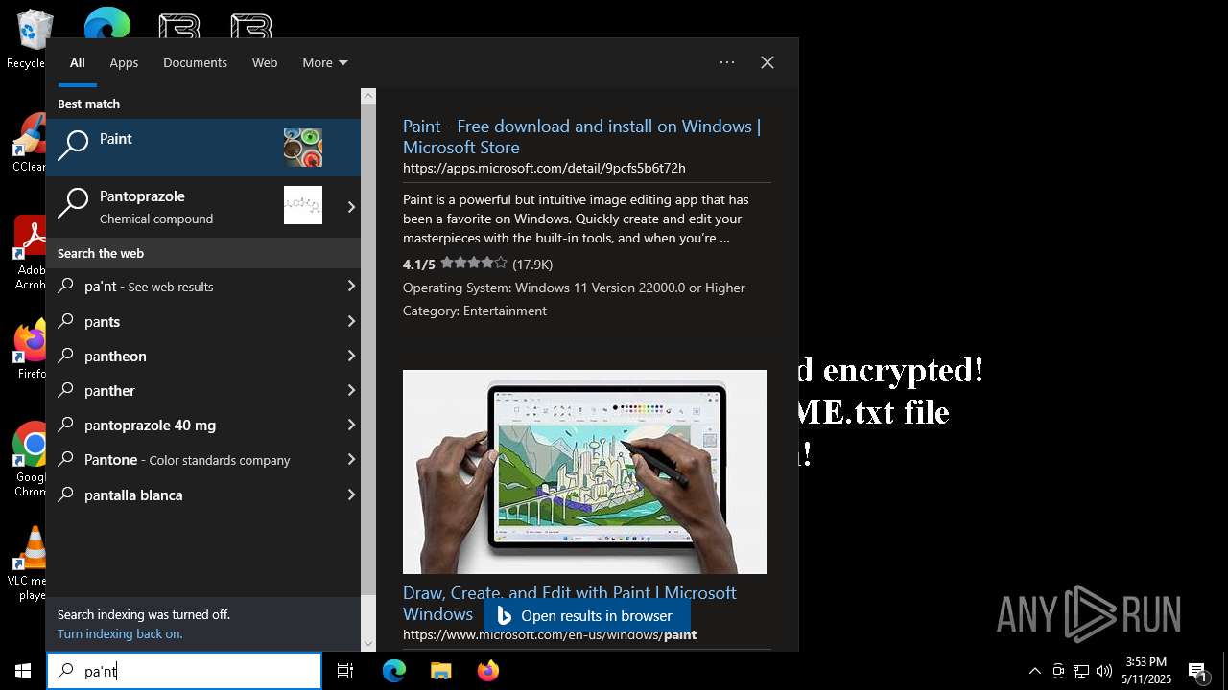Open the Paint Microsoft Store link
The width and height of the screenshot is (1228, 690).
pos(581,136)
